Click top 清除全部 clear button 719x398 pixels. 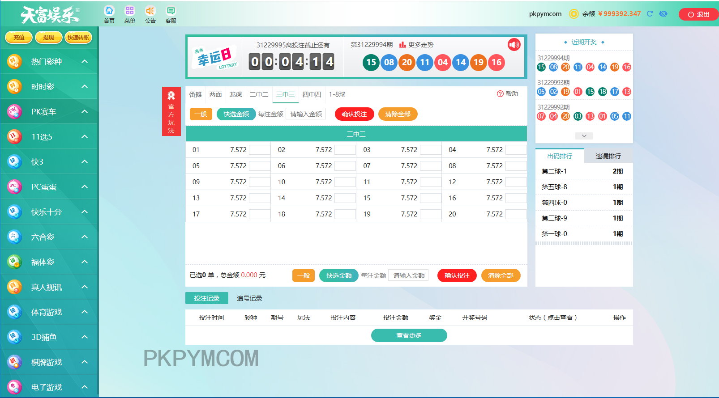(398, 114)
